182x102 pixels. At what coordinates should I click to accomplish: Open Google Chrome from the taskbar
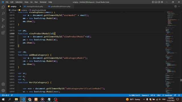pos(30,99)
